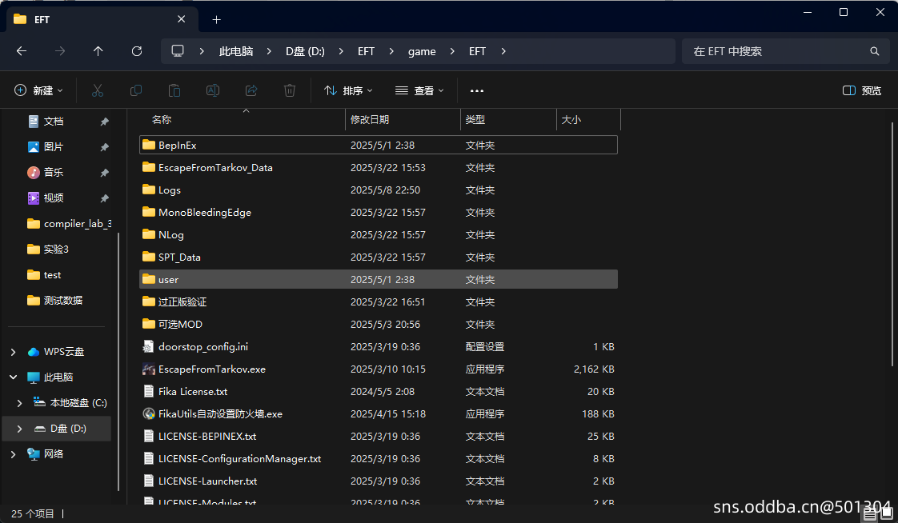Toggle the 预览 preview pane

pos(862,90)
